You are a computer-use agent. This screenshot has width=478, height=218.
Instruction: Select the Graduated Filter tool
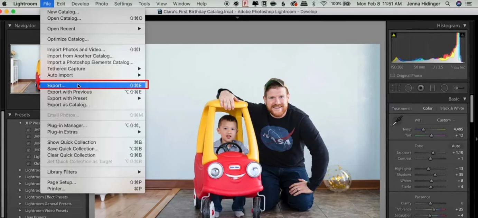pos(432,88)
